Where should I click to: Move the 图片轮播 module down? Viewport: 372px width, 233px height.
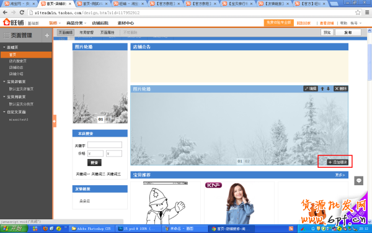(x=329, y=89)
